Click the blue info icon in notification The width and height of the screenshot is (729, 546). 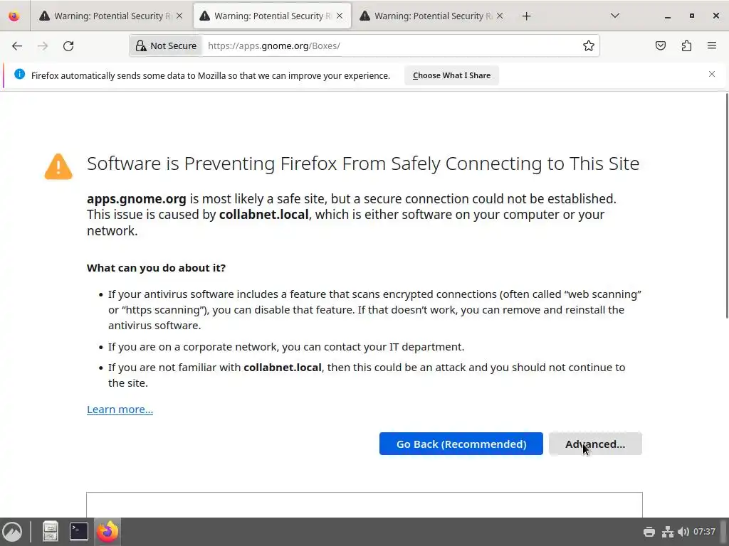coord(19,74)
